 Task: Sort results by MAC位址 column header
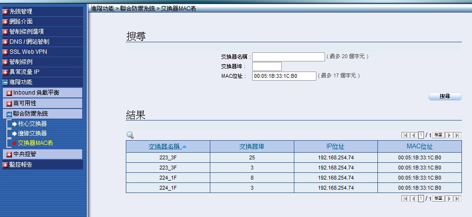pos(419,146)
